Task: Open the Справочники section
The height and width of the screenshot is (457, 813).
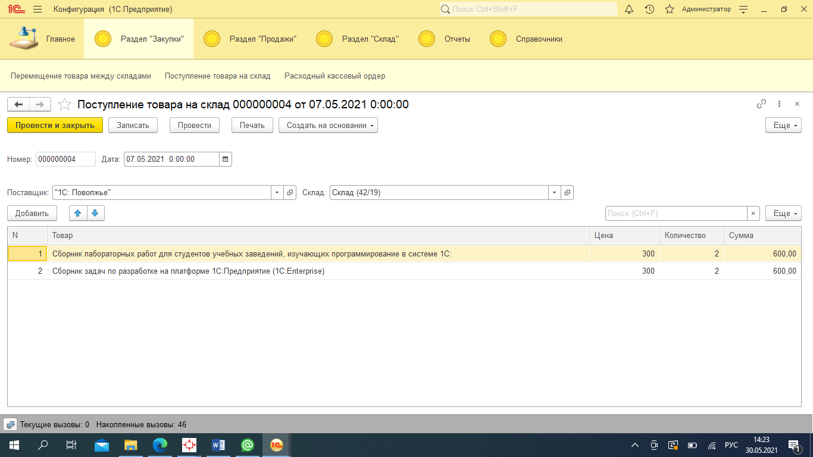Action: coord(525,39)
